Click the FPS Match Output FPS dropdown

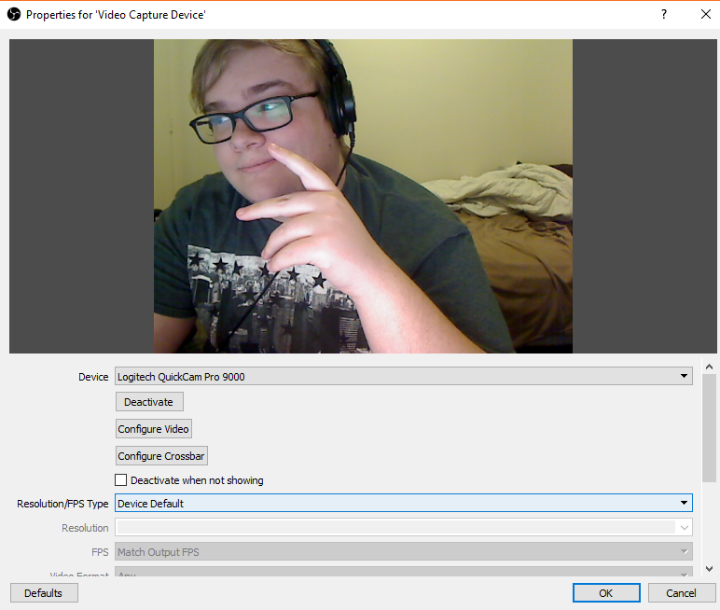tap(404, 551)
